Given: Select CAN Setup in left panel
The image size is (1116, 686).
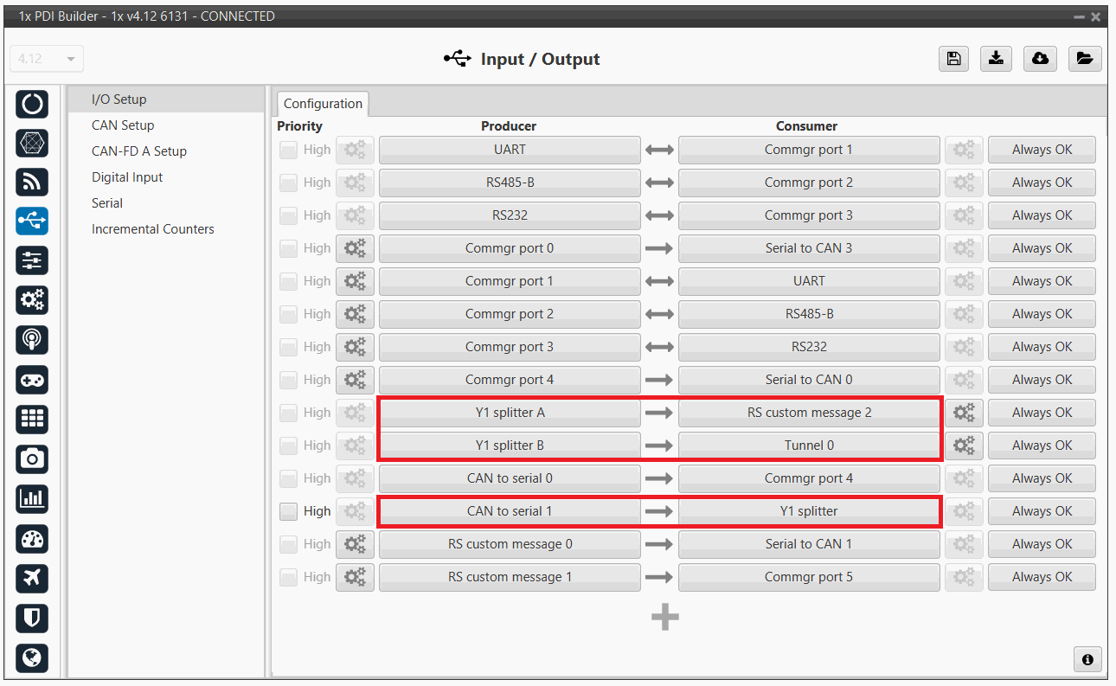Looking at the screenshot, I should pyautogui.click(x=123, y=125).
